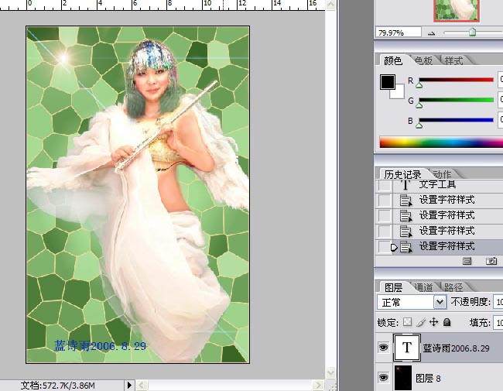Click the vertical scrollbar up arrow

[x=330, y=5]
